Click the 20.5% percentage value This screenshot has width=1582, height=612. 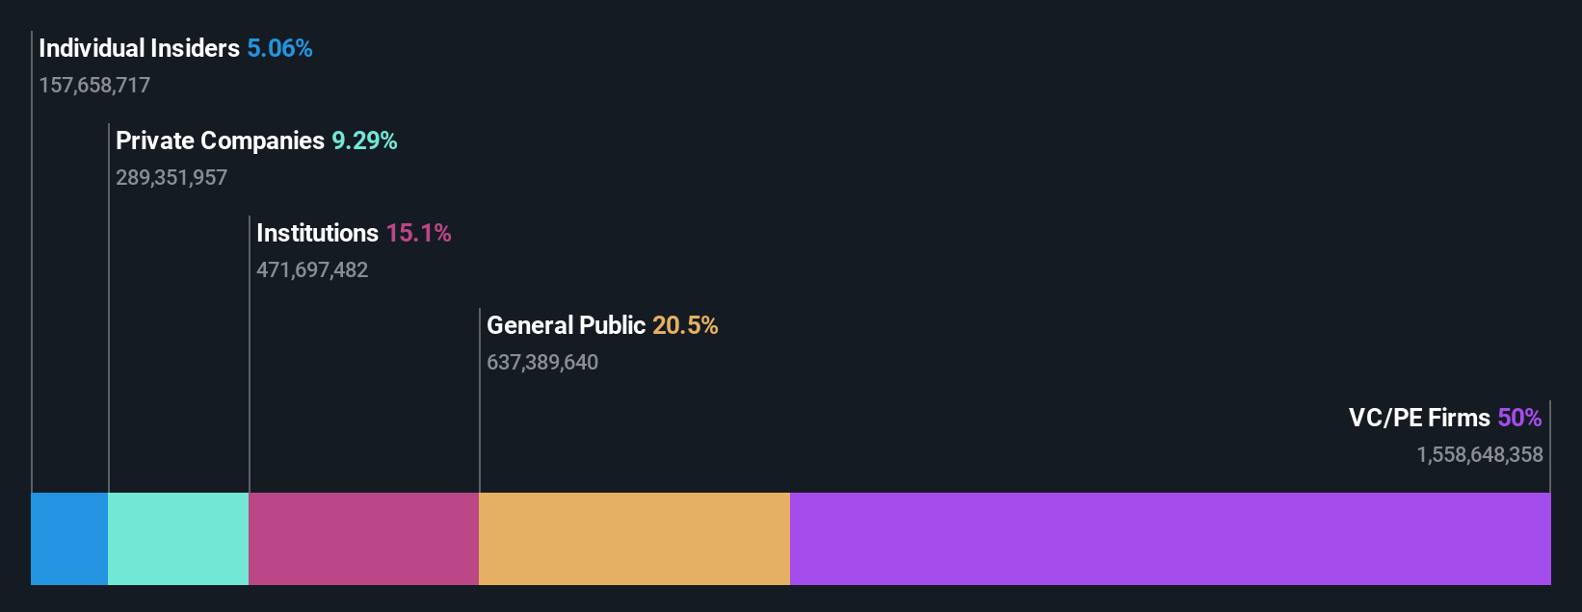click(x=685, y=325)
